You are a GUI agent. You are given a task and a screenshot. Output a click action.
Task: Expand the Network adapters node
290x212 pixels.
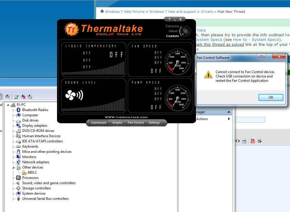tap(13, 162)
